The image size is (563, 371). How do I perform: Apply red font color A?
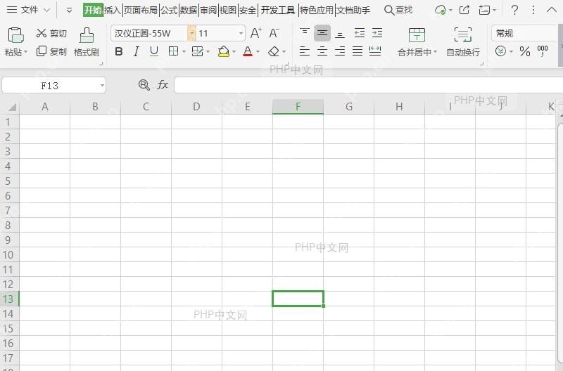pos(248,51)
